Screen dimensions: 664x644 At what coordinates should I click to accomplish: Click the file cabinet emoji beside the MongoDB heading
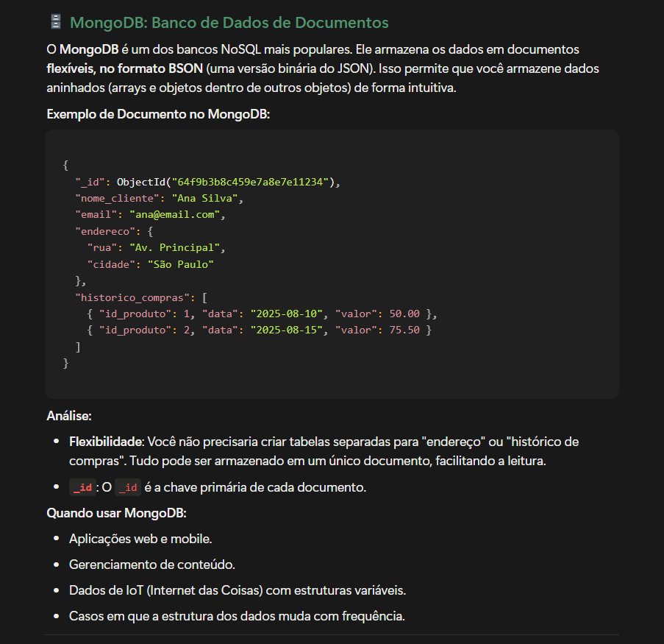[x=55, y=21]
